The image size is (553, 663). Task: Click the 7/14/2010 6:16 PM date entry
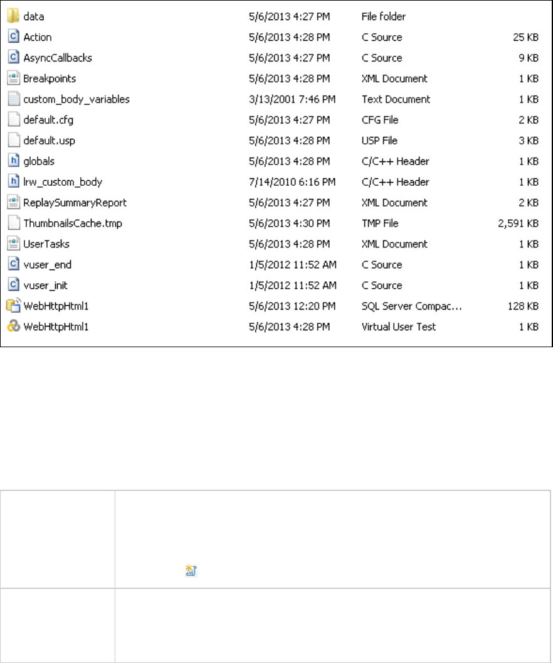pyautogui.click(x=285, y=182)
